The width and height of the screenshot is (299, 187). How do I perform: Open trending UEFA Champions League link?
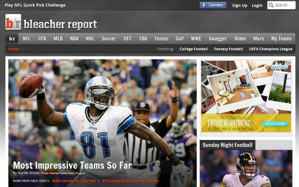pyautogui.click(x=271, y=49)
